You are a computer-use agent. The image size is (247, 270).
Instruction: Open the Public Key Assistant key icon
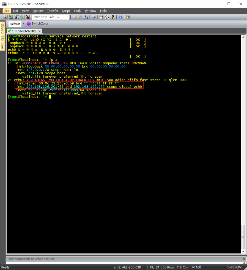coord(113,17)
